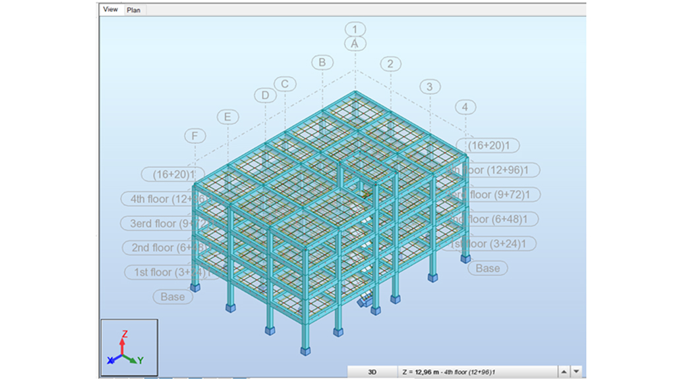Select the View tab
The height and width of the screenshot is (379, 675).
111,9
